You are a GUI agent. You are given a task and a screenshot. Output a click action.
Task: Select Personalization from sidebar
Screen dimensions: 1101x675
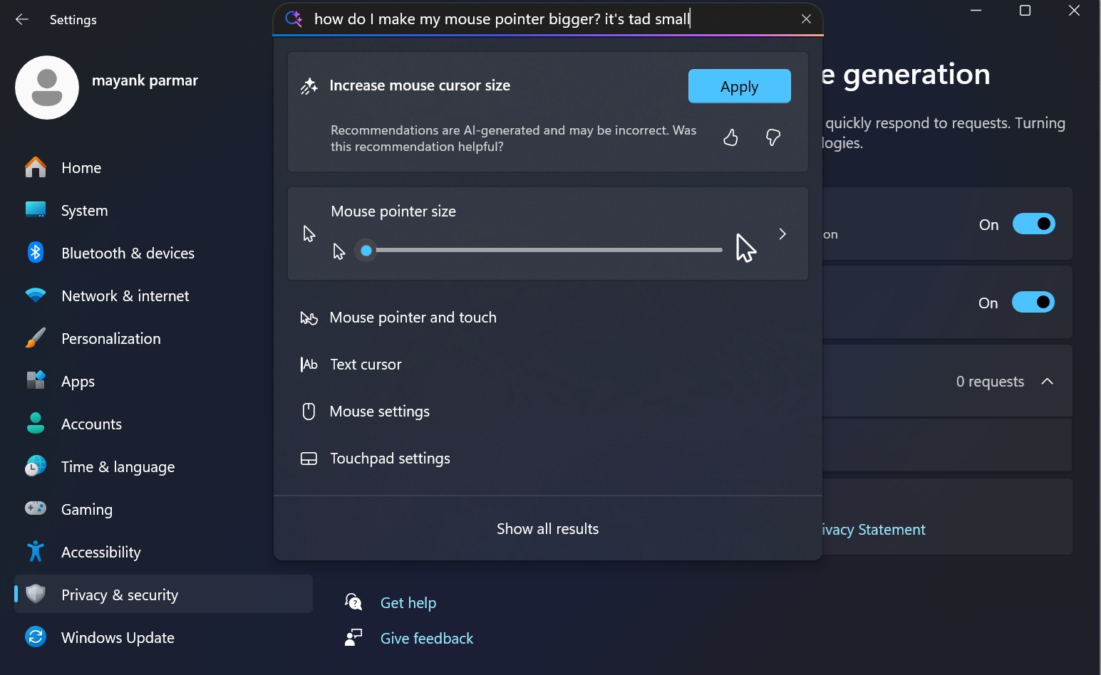pyautogui.click(x=163, y=338)
